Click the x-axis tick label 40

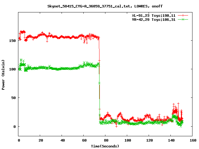[x=62, y=140]
